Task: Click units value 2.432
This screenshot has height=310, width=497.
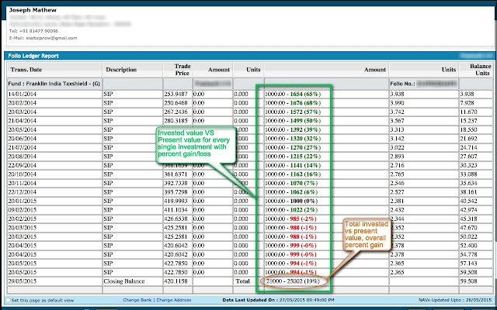Action: [x=397, y=210]
